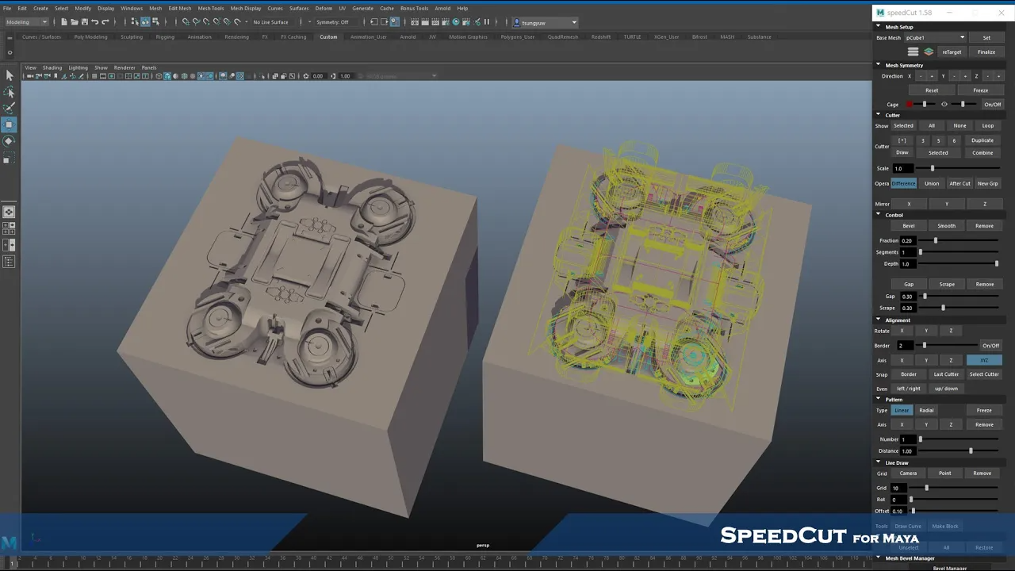
Task: Click the Finalize button
Action: pyautogui.click(x=986, y=52)
